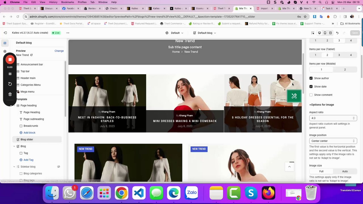Disable the Show author checkbox
The height and width of the screenshot is (204, 363).
point(311,78)
